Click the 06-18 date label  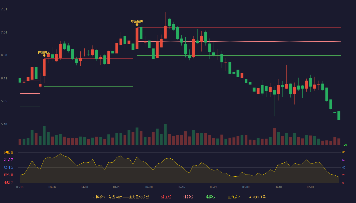(x=278, y=187)
